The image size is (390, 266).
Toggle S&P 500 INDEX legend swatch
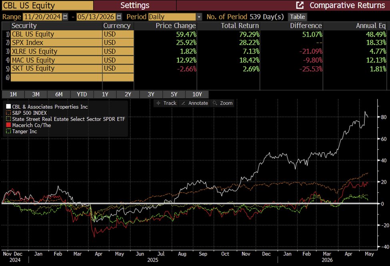[x=8, y=113]
